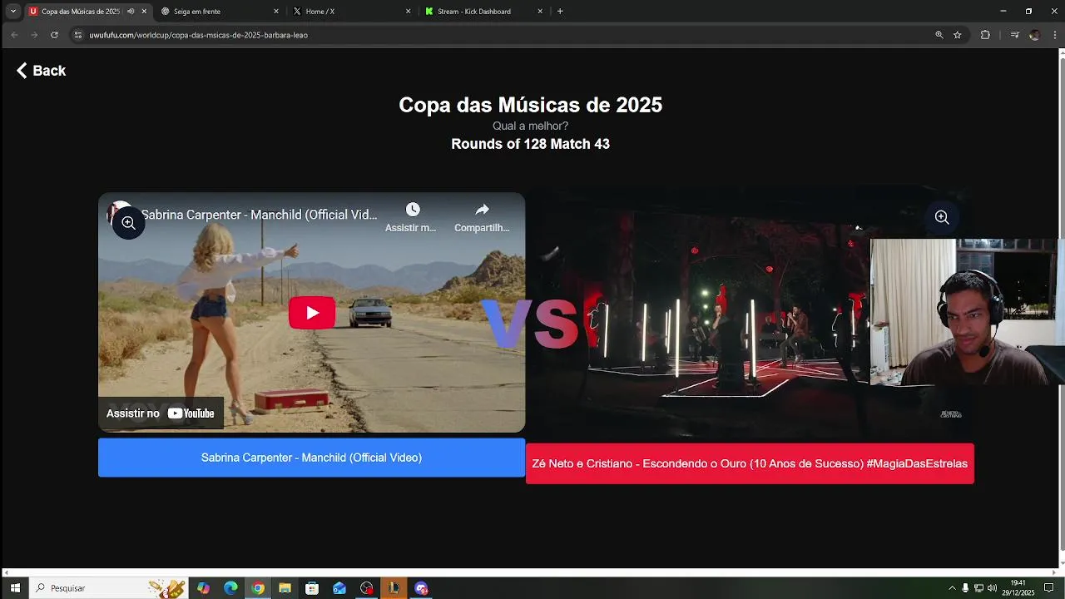This screenshot has height=599, width=1065.
Task: Open the Chrome extensions puzzle icon
Action: click(985, 35)
